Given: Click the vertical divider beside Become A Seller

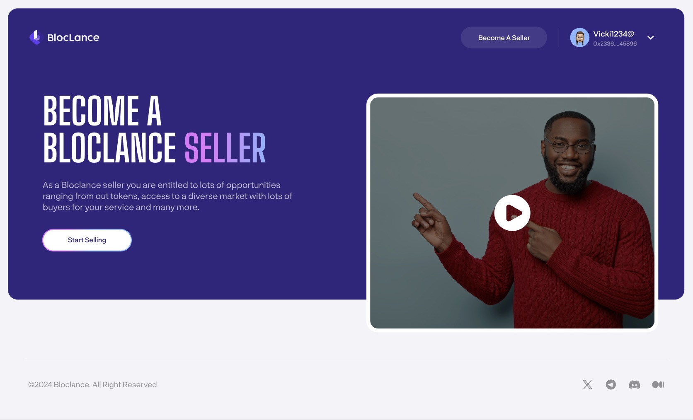Looking at the screenshot, I should 559,38.
